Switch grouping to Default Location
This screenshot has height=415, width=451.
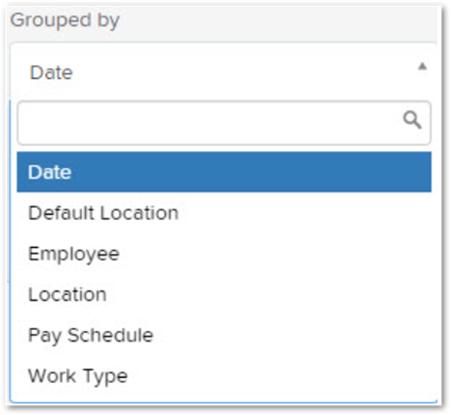click(225, 213)
